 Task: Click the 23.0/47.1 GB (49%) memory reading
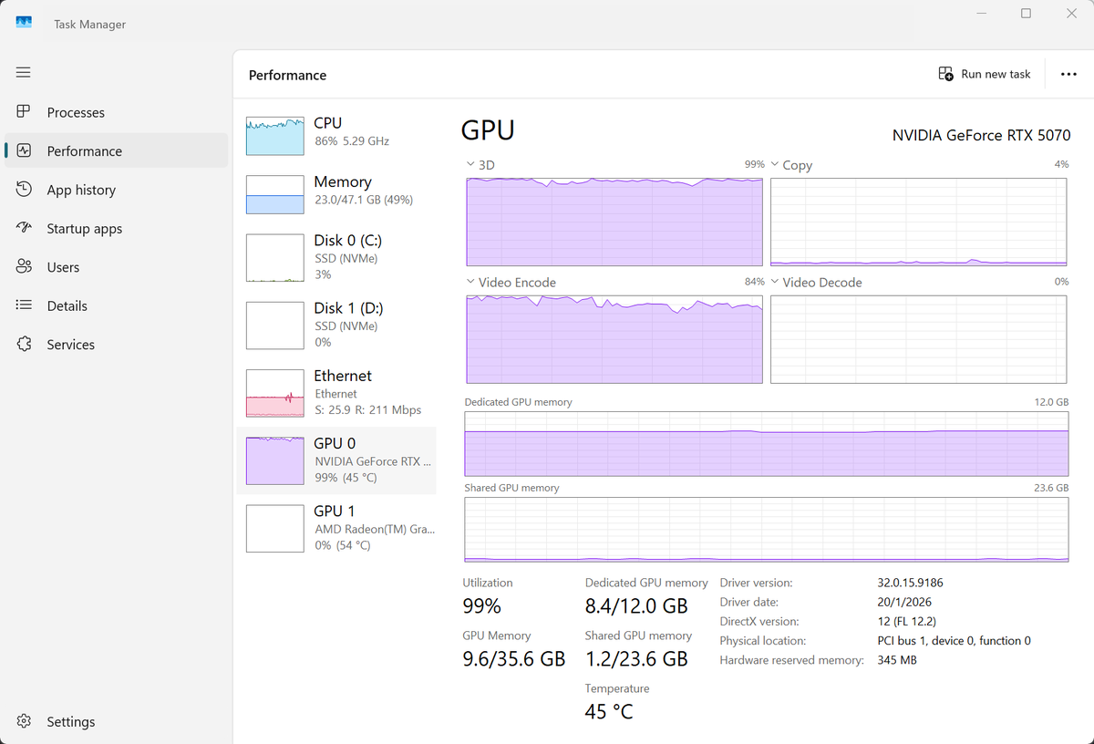tap(364, 200)
